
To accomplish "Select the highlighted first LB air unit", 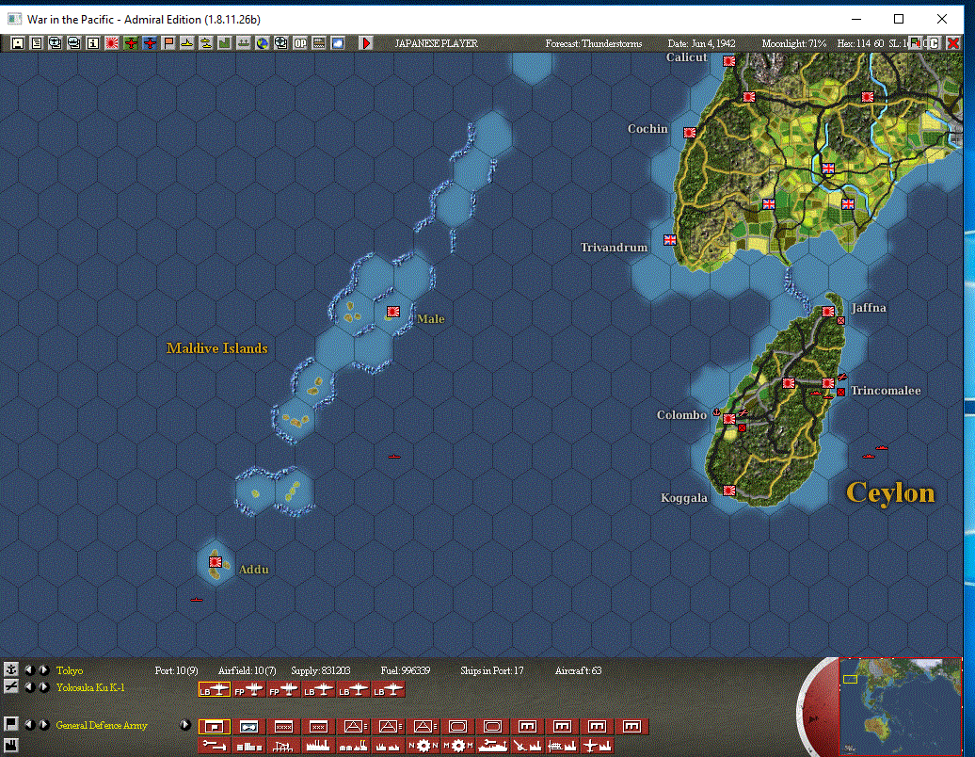I will coord(214,690).
